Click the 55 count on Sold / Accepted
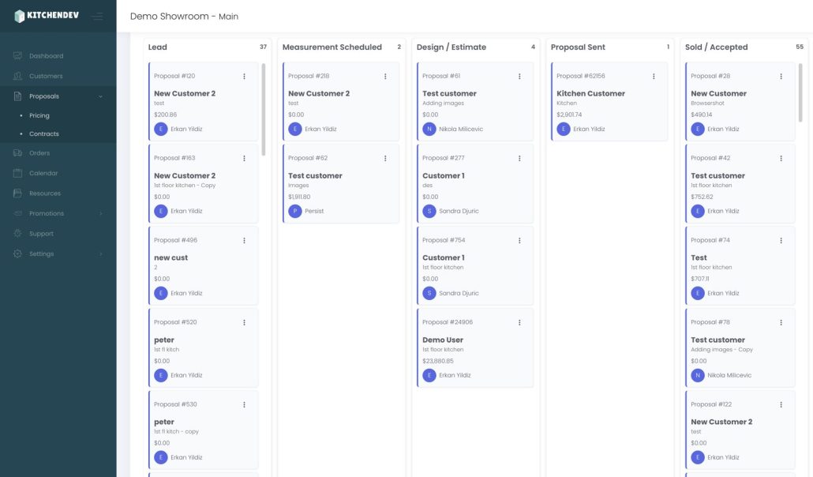813x477 pixels. pos(800,47)
